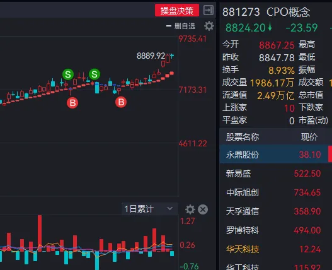Click the 9735.41 price axis label
This screenshot has height=270, width=332.
point(193,39)
